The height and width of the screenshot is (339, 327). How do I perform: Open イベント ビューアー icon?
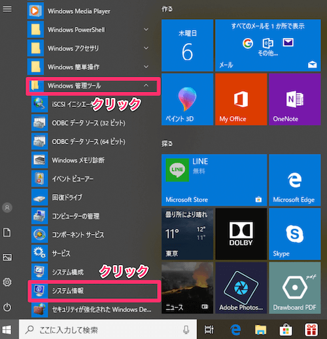pyautogui.click(x=39, y=178)
